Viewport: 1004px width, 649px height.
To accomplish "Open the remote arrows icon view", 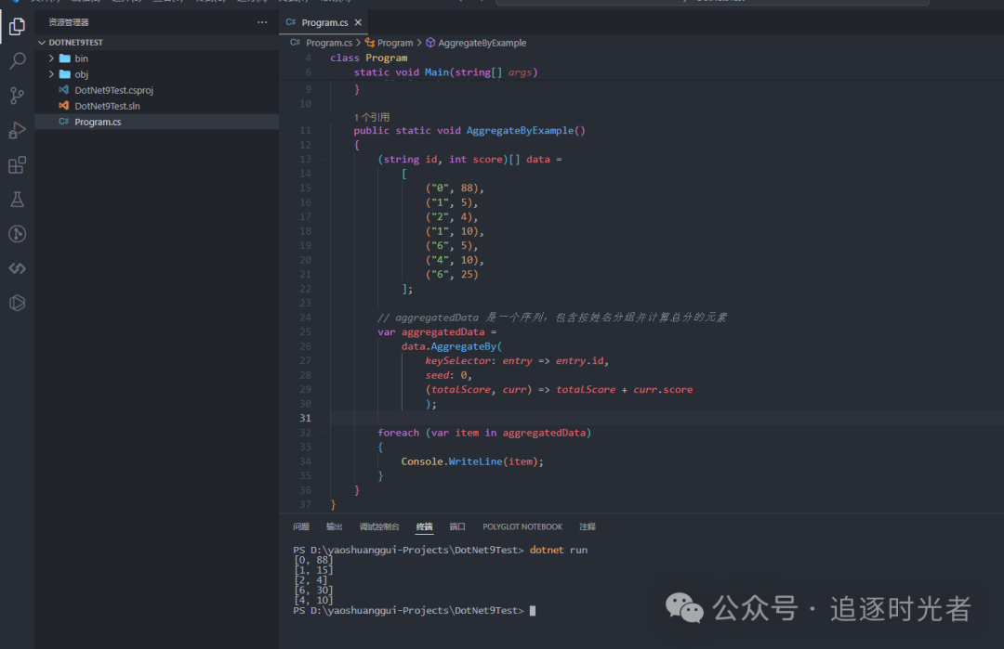I will coord(18,268).
